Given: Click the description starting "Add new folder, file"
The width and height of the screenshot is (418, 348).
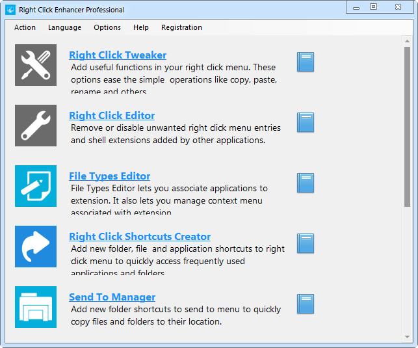Looking at the screenshot, I should [177, 261].
